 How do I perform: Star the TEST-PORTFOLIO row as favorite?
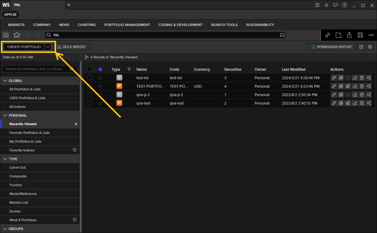[x=100, y=86]
